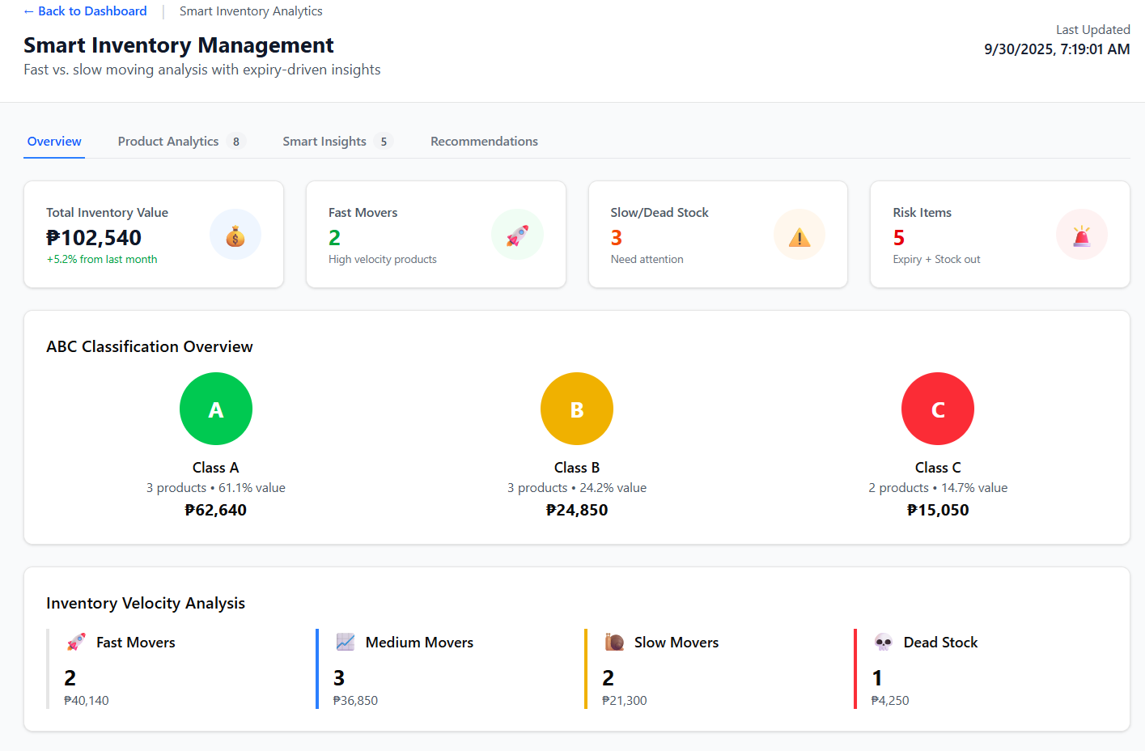Viewport: 1145px width, 751px height.
Task: Click the snail emoji next to Slow Movers
Action: pyautogui.click(x=615, y=642)
